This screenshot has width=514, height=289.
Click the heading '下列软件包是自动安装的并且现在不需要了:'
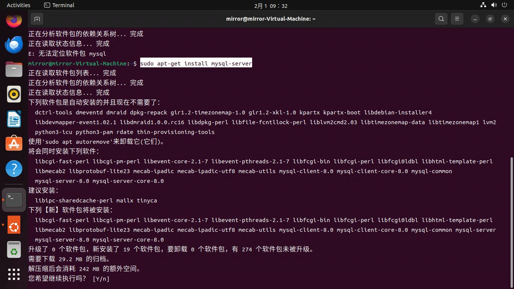(x=95, y=103)
